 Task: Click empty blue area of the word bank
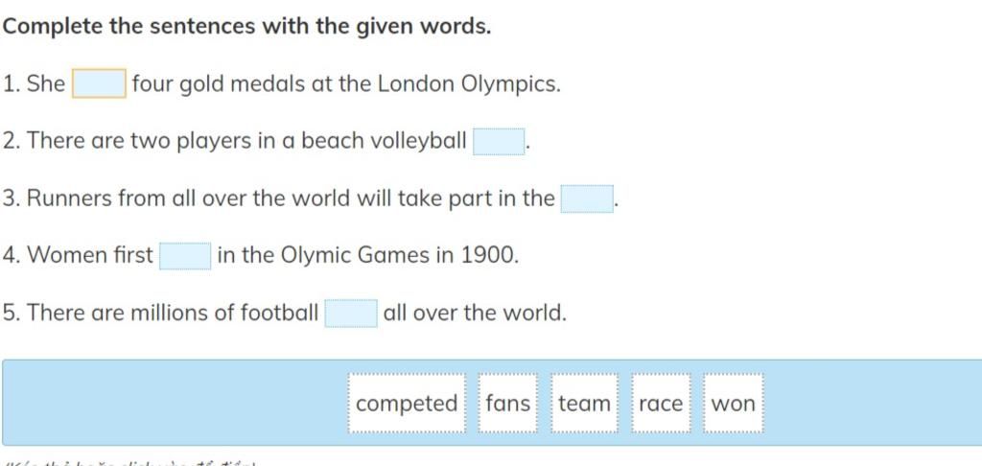pos(173,403)
